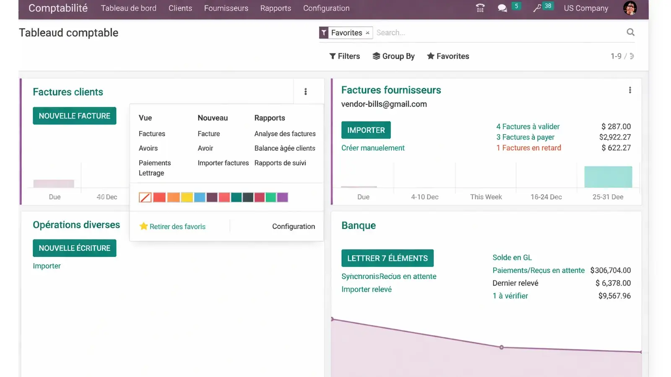This screenshot has height=377, width=671.
Task: Click the Créer manuellement link
Action: click(372, 148)
